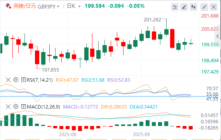Select the pencil drawing tool
This screenshot has height=140, width=221.
pos(184,7)
